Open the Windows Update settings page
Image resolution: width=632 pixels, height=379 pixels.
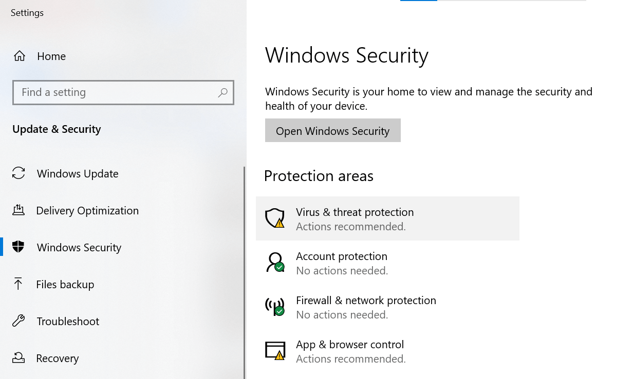(x=78, y=174)
